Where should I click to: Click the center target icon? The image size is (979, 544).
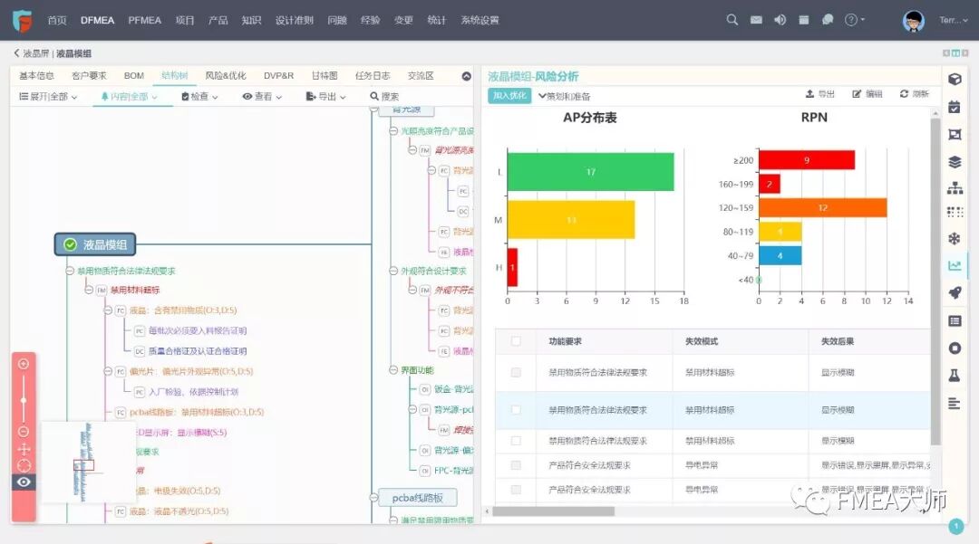point(24,465)
